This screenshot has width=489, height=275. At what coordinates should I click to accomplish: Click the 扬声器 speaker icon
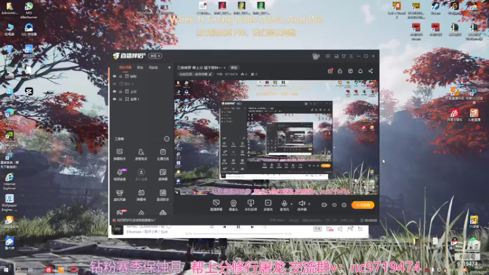301,204
